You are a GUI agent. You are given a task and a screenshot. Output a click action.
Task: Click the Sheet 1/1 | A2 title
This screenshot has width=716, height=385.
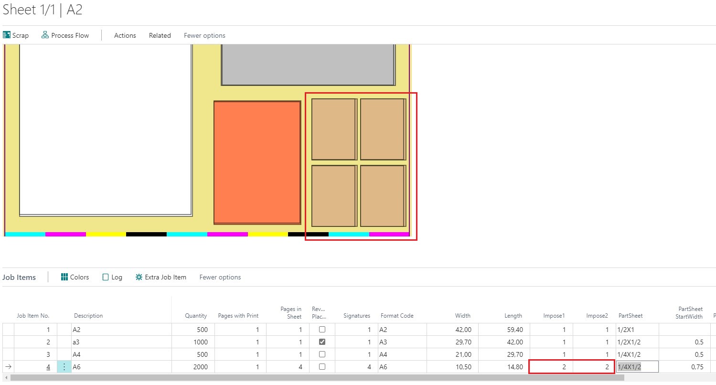43,10
